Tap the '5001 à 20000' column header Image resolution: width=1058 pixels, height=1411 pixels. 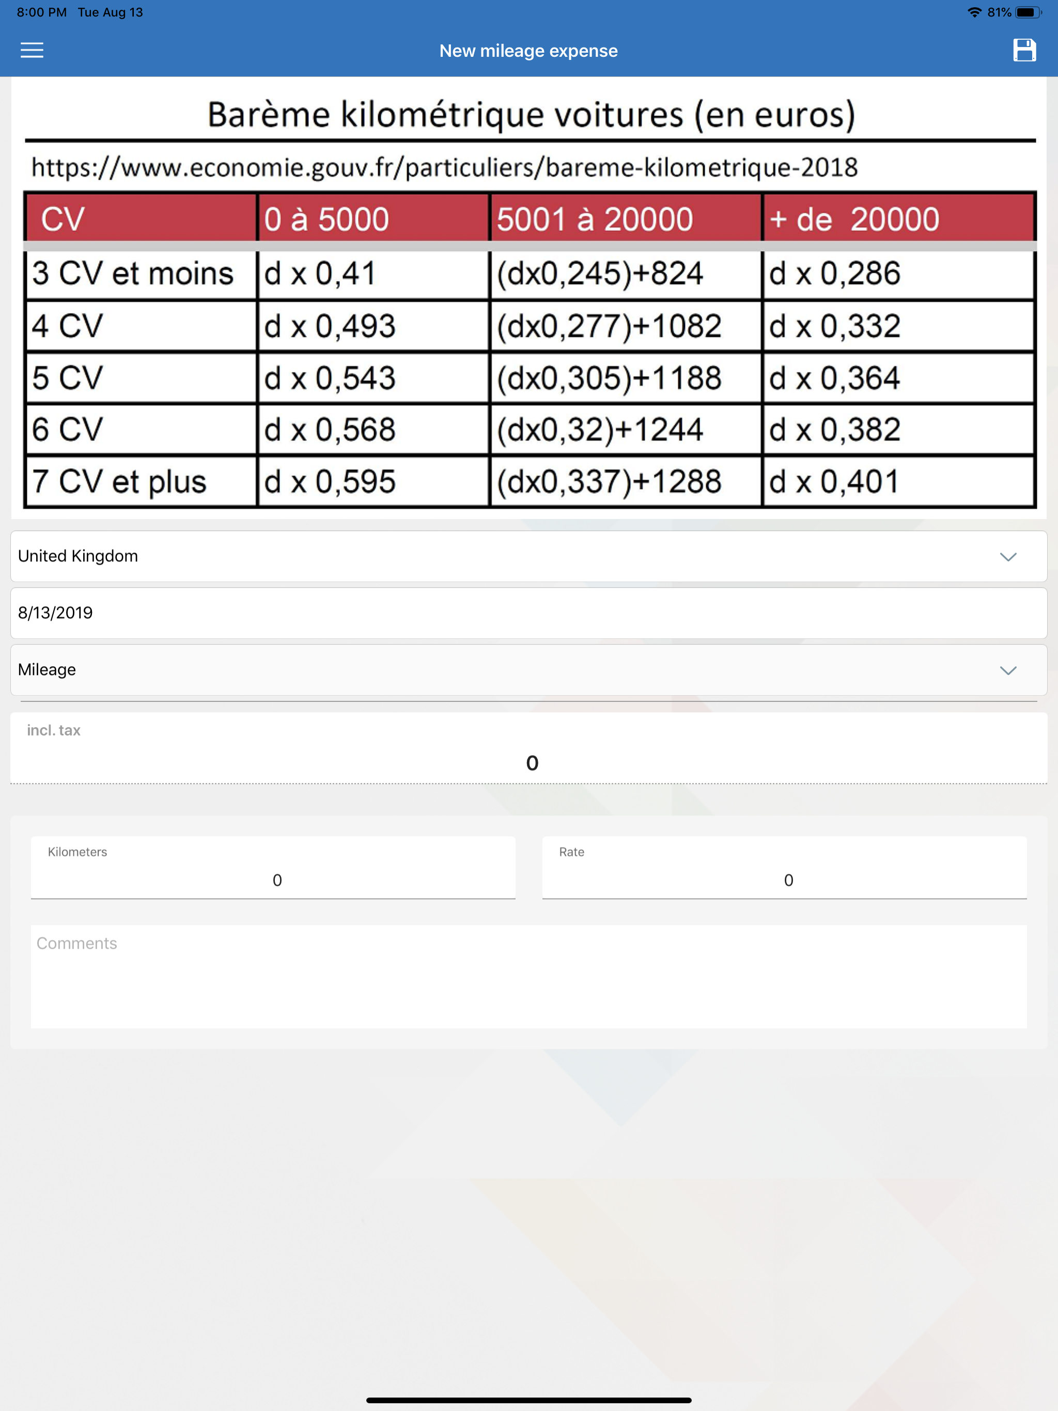click(x=626, y=219)
